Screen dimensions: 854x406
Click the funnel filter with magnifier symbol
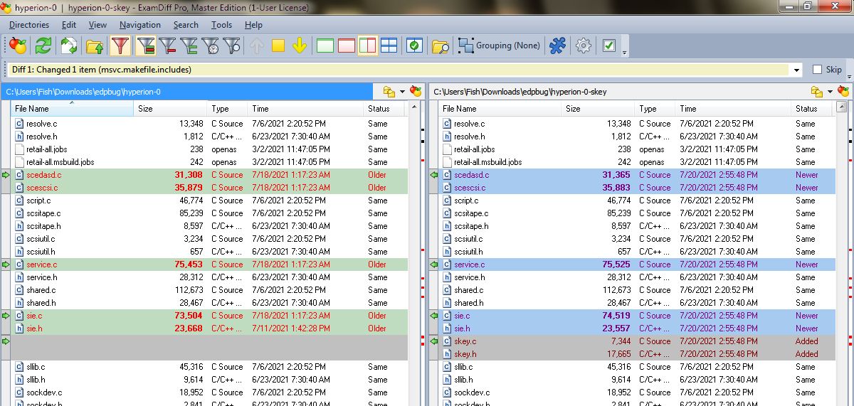232,46
